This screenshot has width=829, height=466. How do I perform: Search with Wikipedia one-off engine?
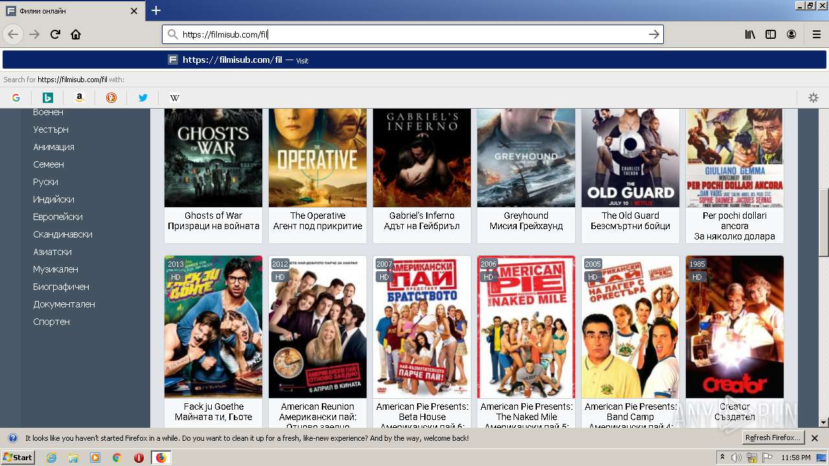[x=175, y=98]
